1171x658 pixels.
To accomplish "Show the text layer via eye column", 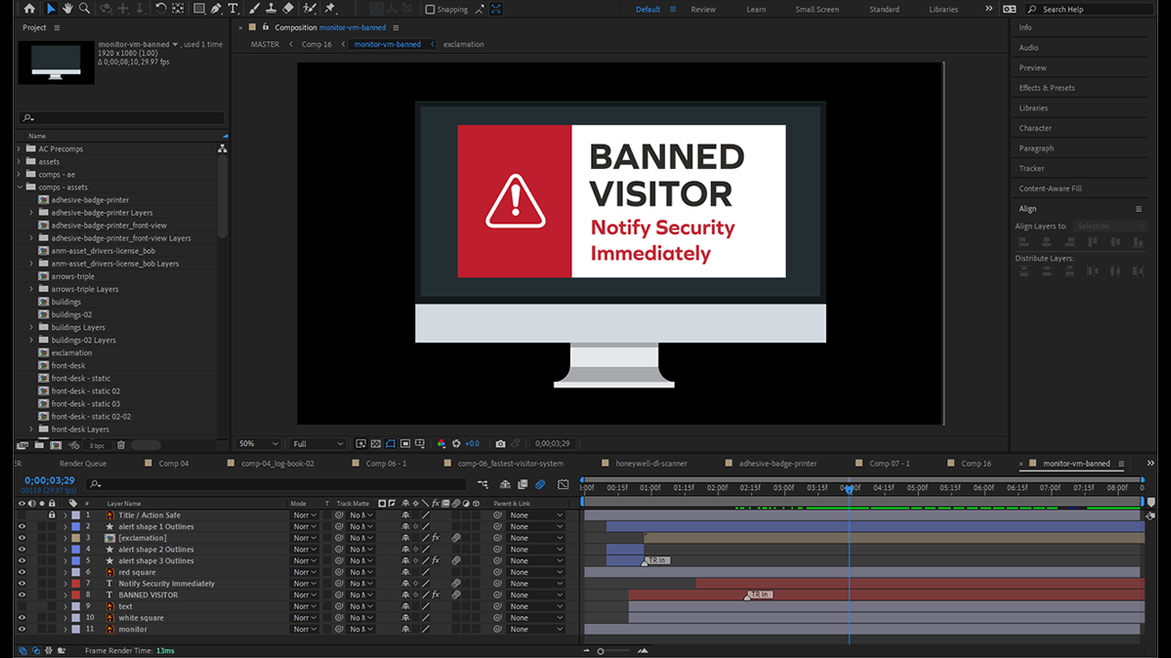I will [x=22, y=606].
